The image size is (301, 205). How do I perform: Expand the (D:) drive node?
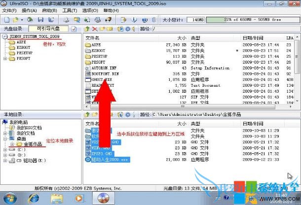5,155
